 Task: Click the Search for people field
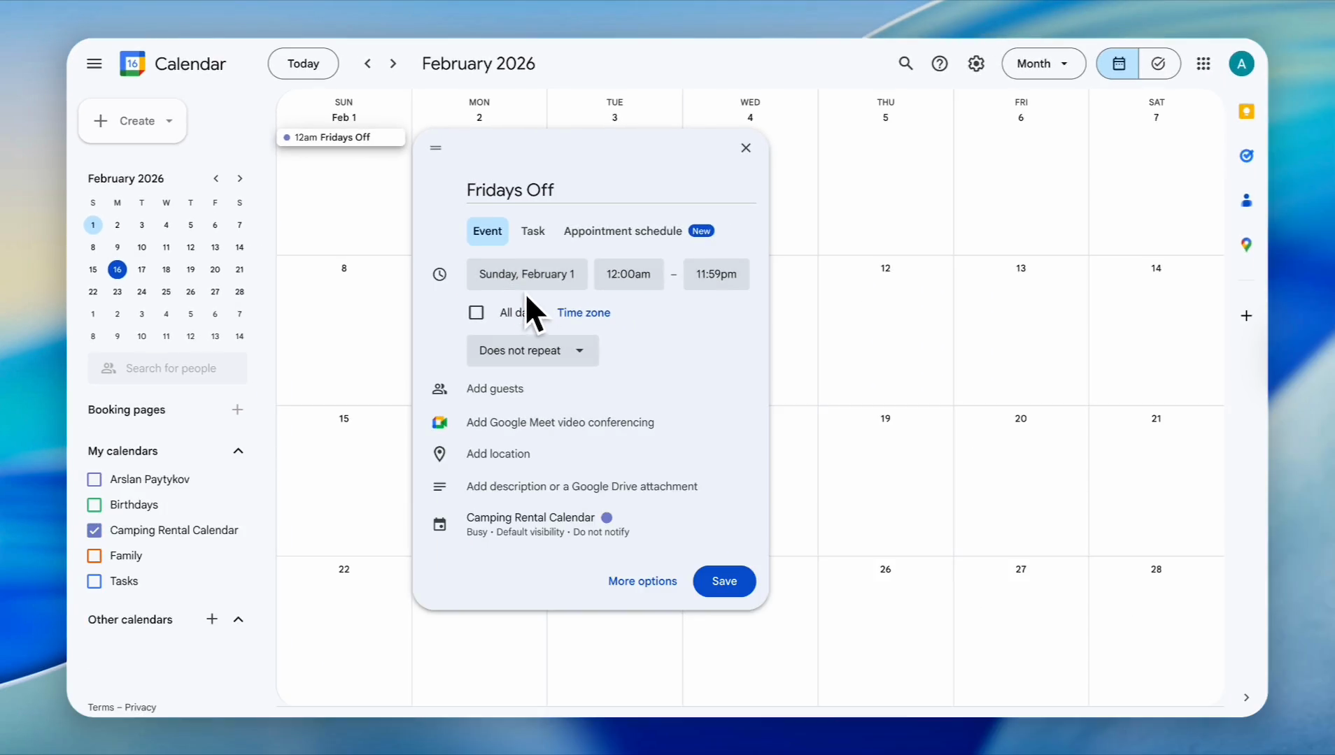click(x=167, y=368)
